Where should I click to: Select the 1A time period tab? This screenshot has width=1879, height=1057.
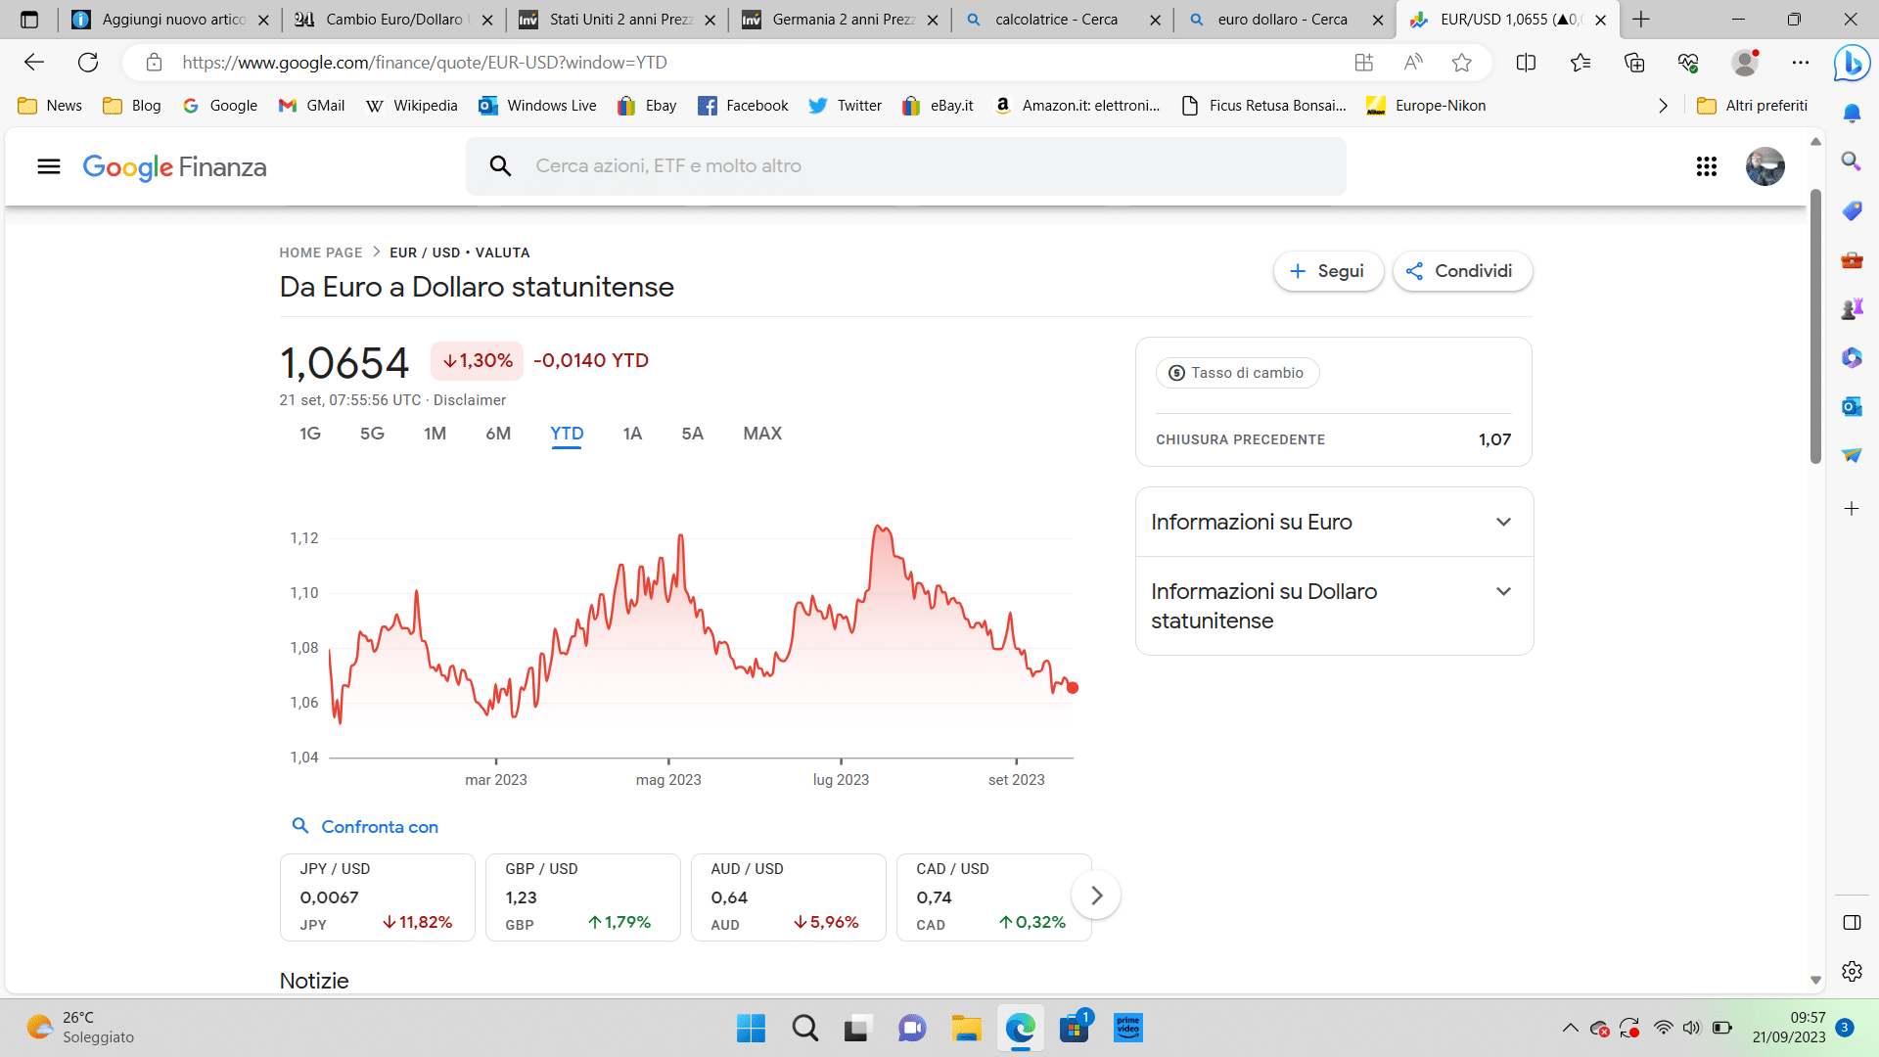632,433
